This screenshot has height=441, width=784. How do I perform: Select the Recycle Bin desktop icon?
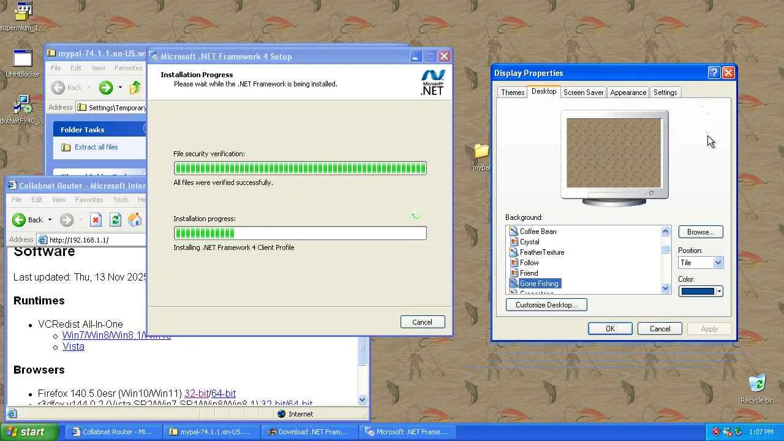pos(757,388)
